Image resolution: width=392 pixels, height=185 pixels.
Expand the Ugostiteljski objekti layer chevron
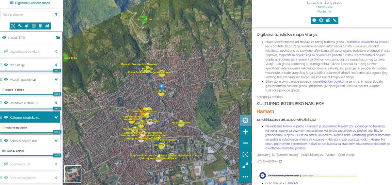(x=56, y=51)
